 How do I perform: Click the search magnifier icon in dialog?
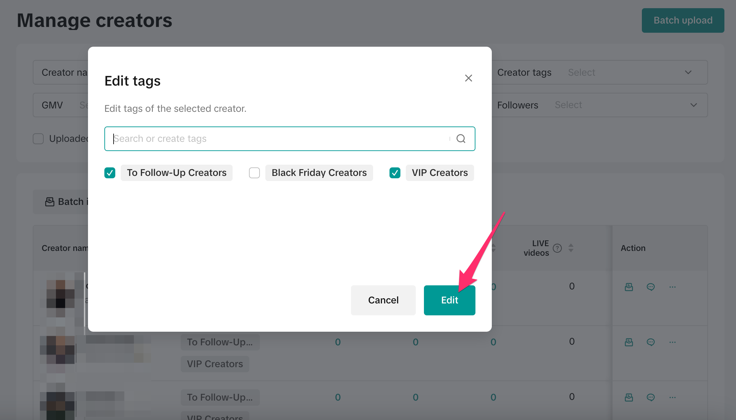click(461, 139)
